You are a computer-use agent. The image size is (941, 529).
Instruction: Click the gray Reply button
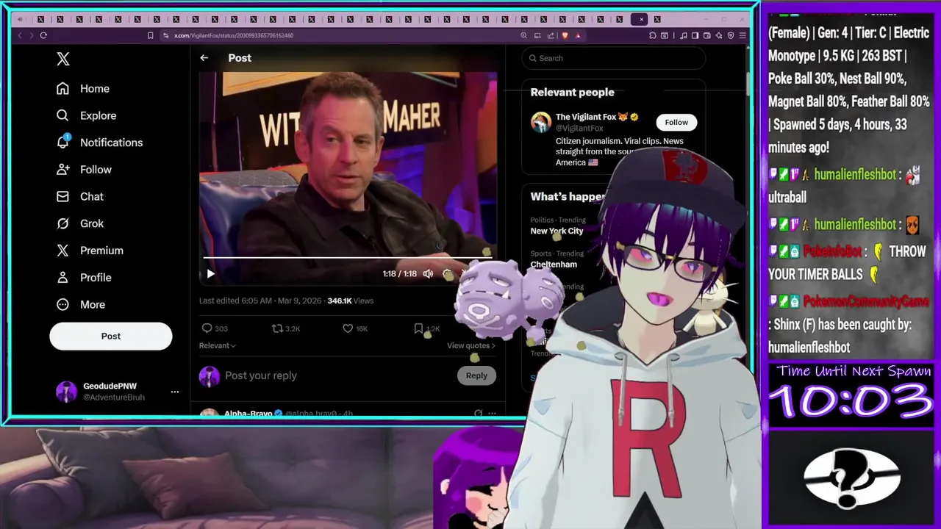click(x=476, y=375)
